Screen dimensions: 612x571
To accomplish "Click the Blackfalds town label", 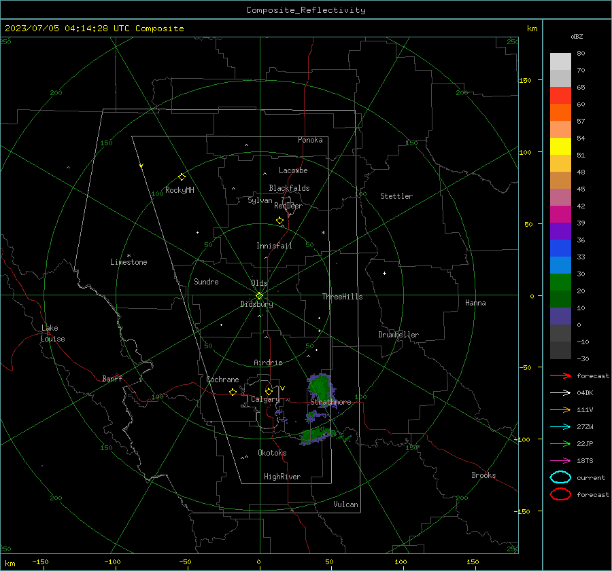I will [x=289, y=188].
